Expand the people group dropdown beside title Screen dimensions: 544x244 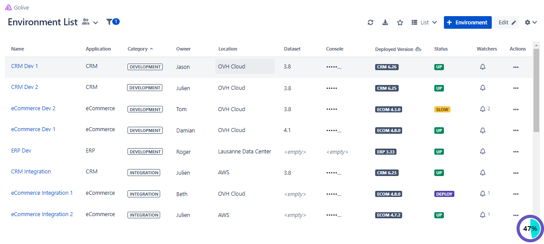coord(90,22)
